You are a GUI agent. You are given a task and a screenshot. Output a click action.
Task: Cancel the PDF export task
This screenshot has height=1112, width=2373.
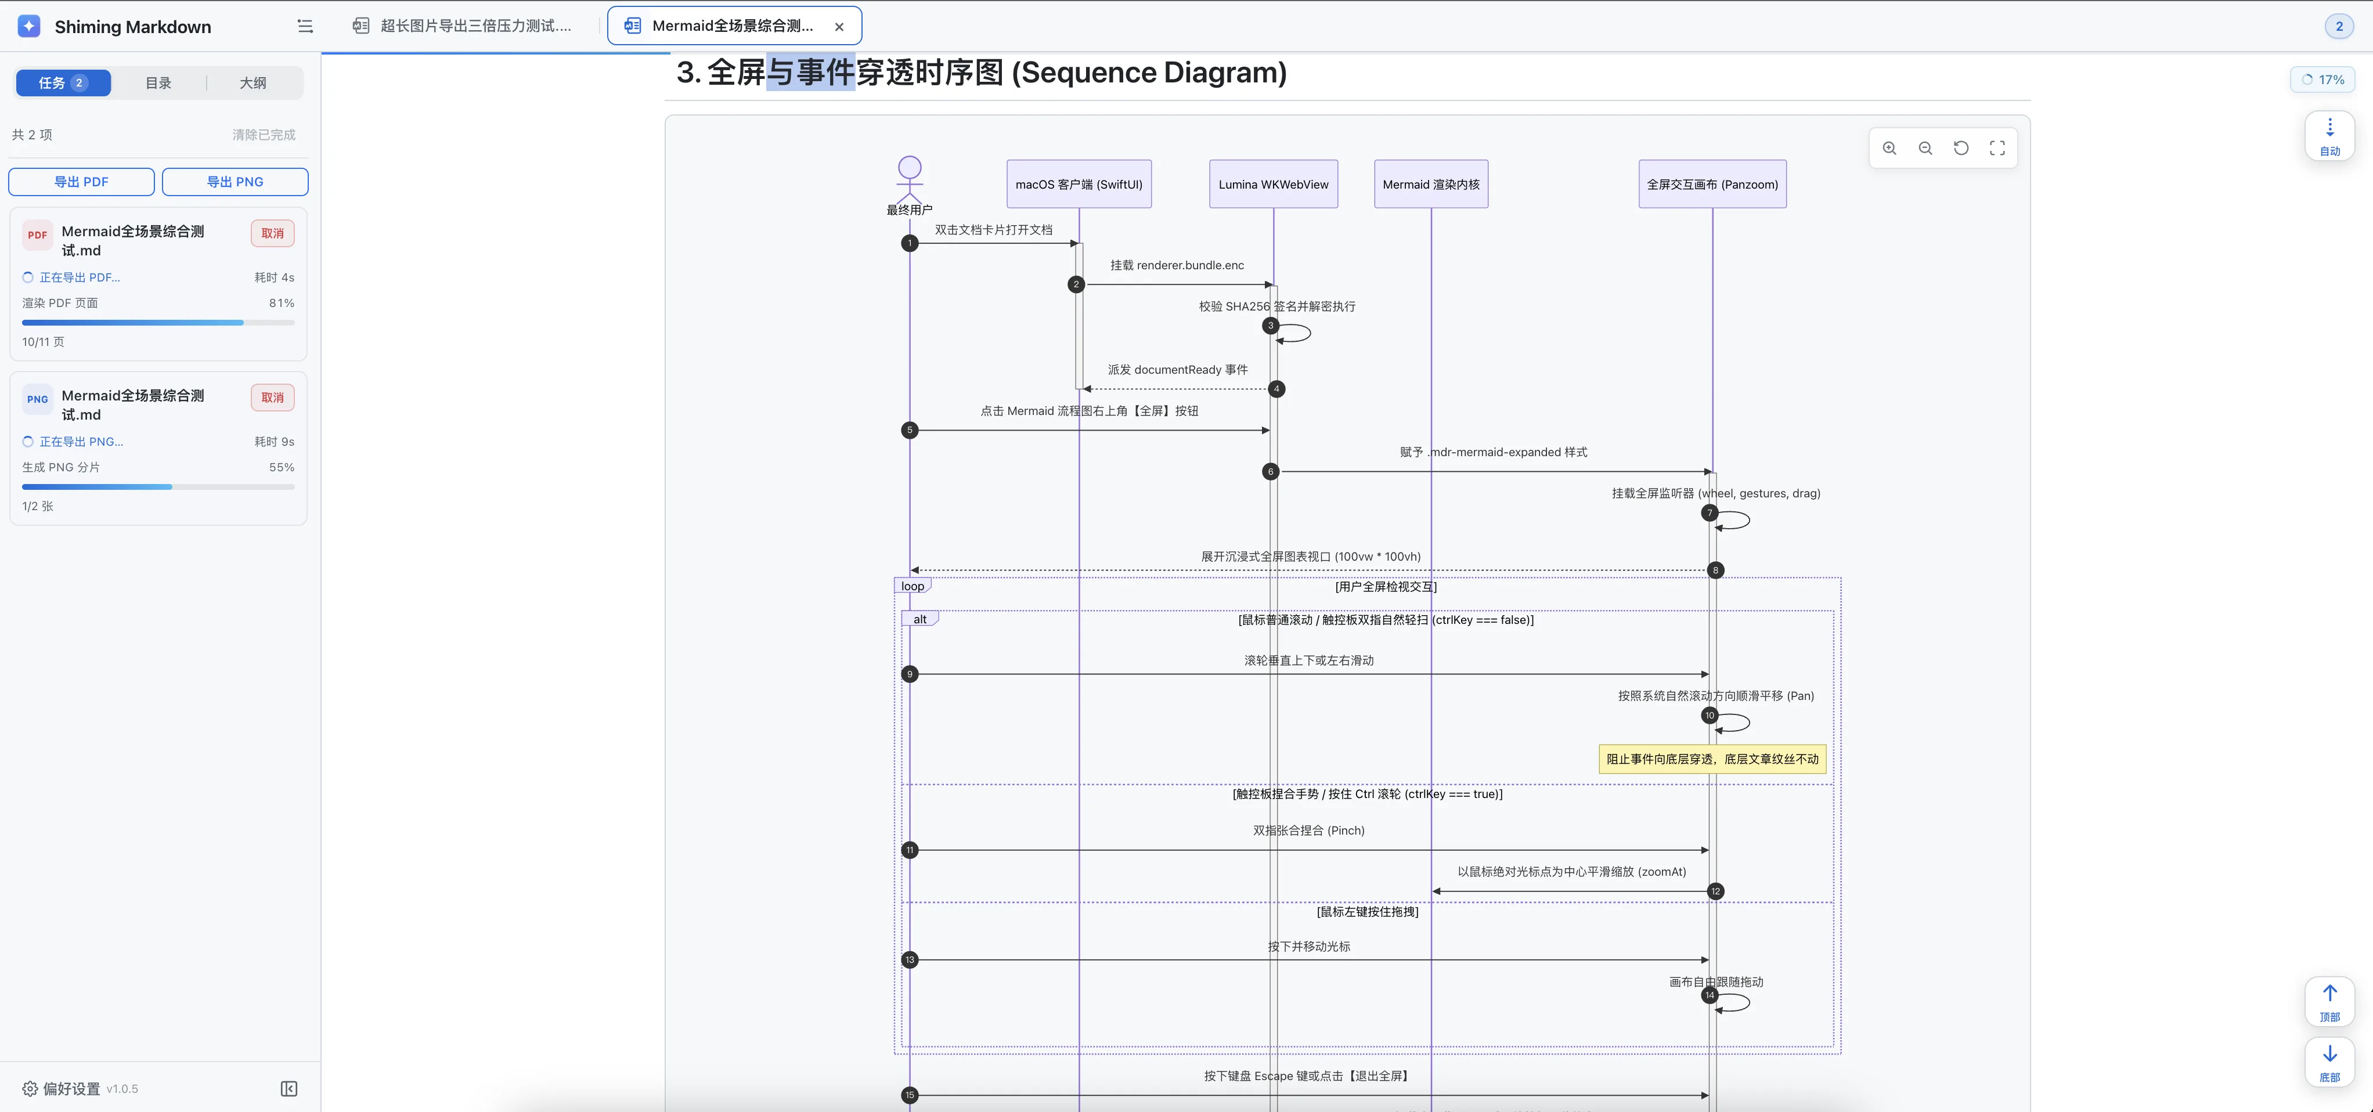tap(273, 233)
